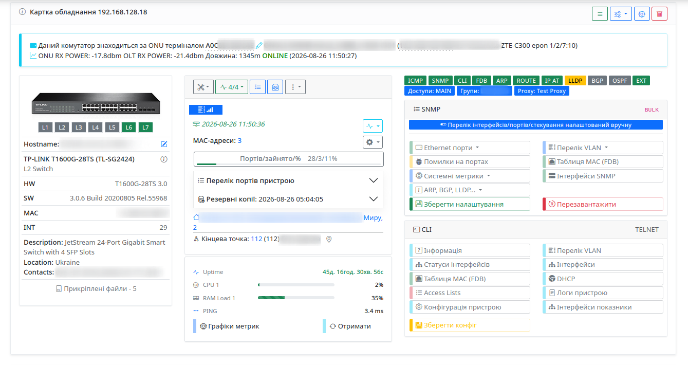
Task: Select the L5 level button
Action: (112, 127)
